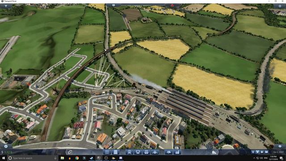Pause the game simulation
The image size is (286, 161).
click(253, 152)
